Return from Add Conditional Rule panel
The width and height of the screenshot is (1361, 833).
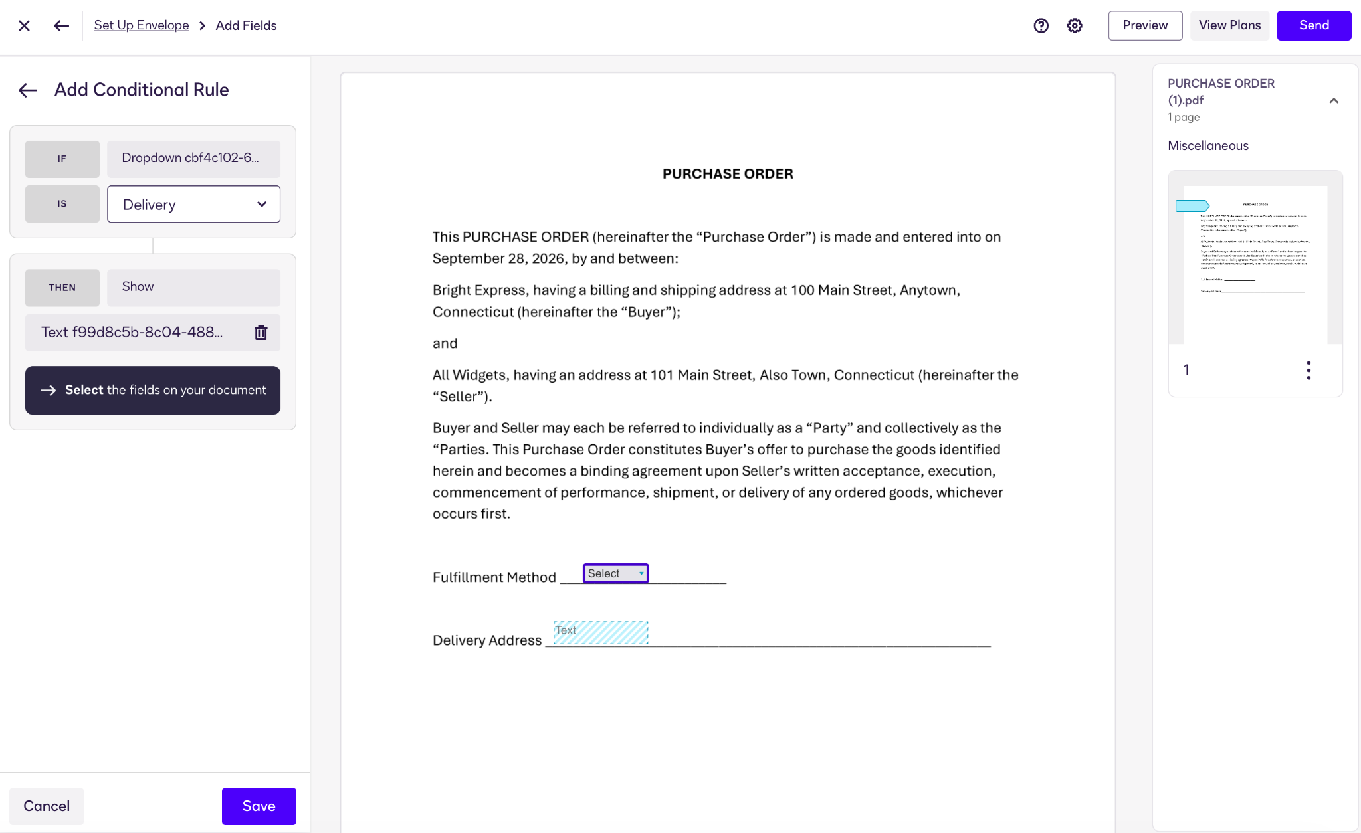click(28, 90)
